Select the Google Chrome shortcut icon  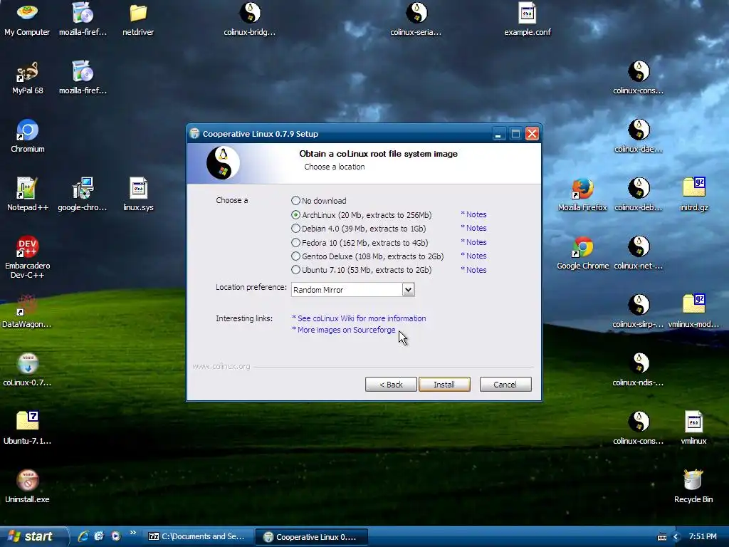click(x=582, y=254)
